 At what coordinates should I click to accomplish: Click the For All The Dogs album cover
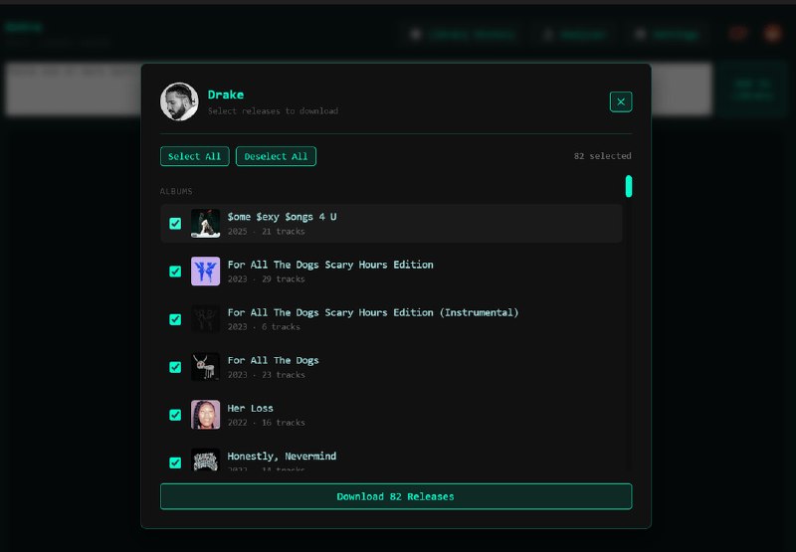pos(205,367)
